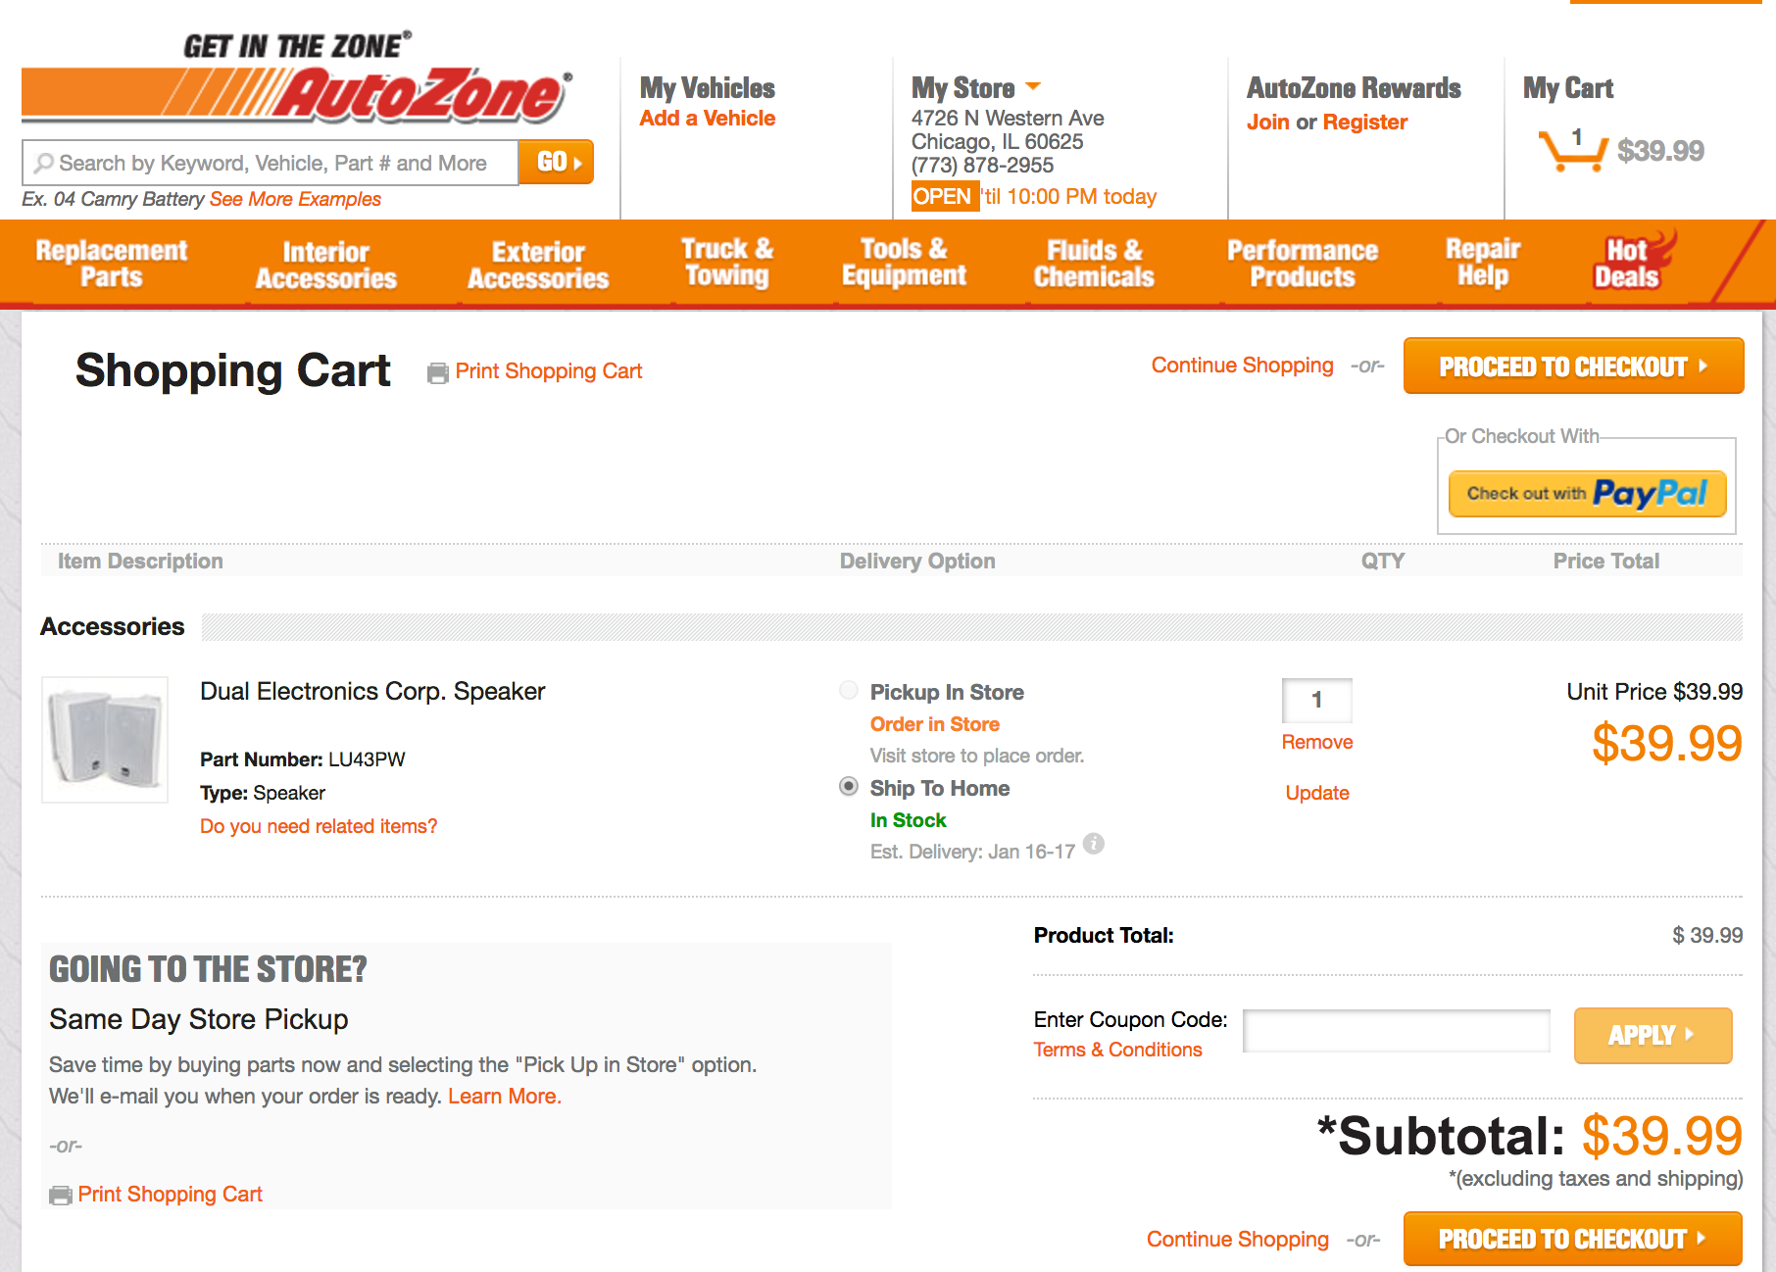The image size is (1776, 1272).
Task: Check out with PayPal button
Action: click(1587, 494)
